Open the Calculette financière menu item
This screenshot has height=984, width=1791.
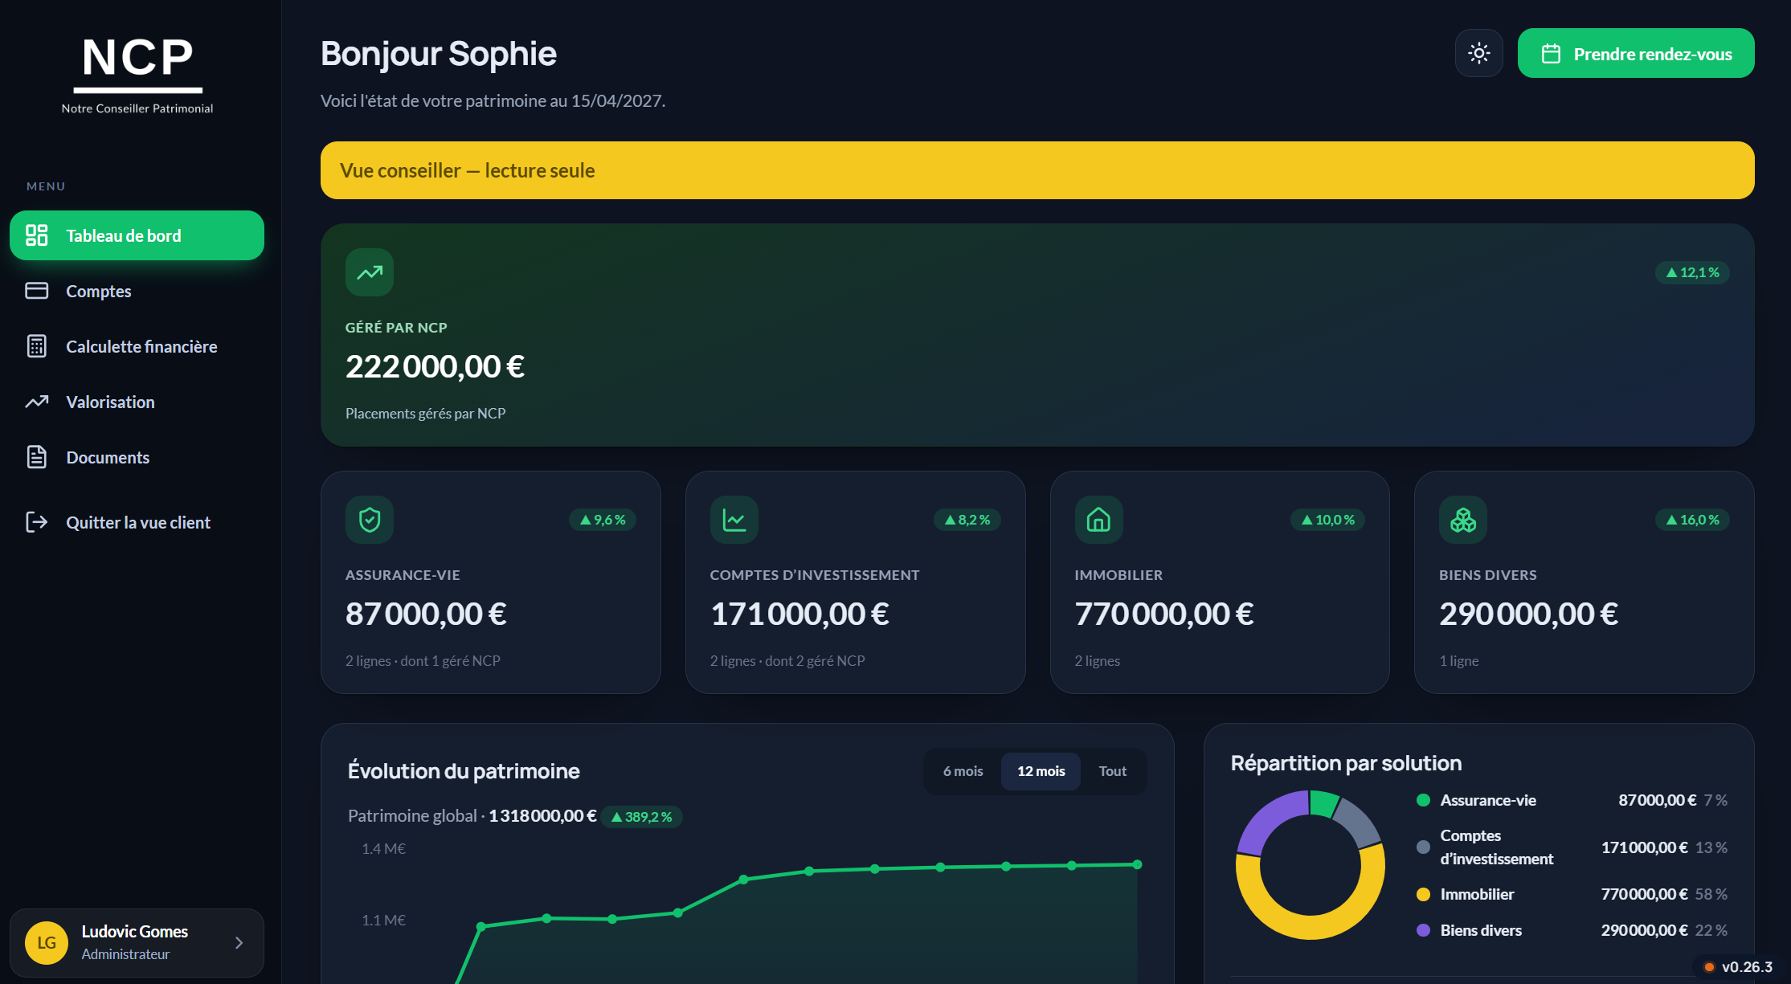(137, 346)
